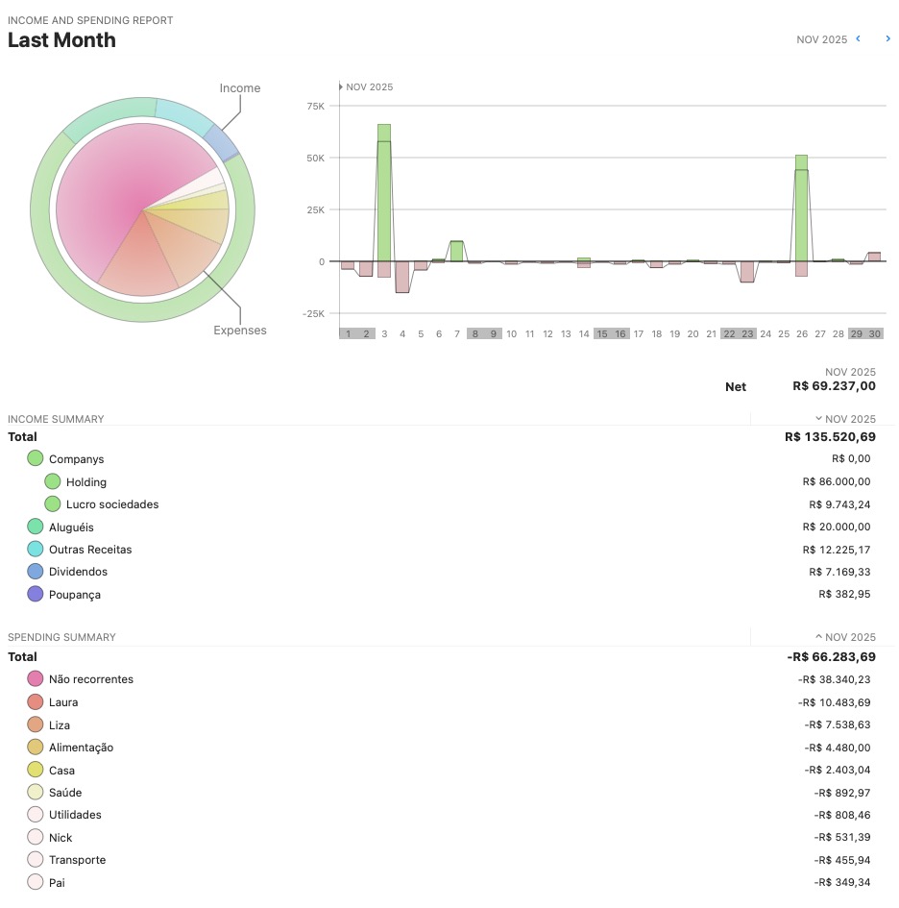This screenshot has height=908, width=899.
Task: Click the Dividendos blue category icon
Action: 36,572
